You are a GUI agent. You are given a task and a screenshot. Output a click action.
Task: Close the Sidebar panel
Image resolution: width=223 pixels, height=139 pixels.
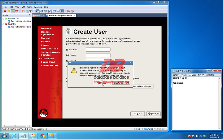[x=29, y=15]
